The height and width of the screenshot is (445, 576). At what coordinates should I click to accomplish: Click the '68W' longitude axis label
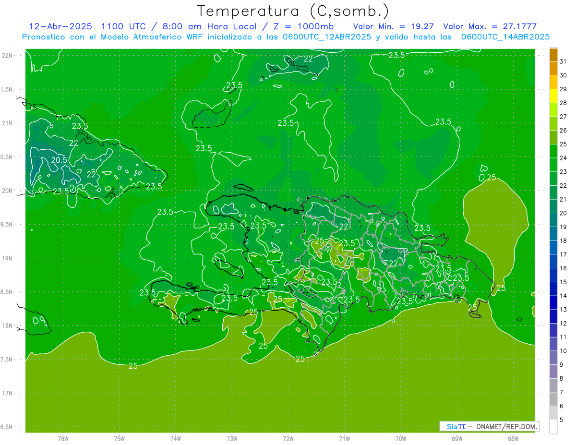point(513,438)
